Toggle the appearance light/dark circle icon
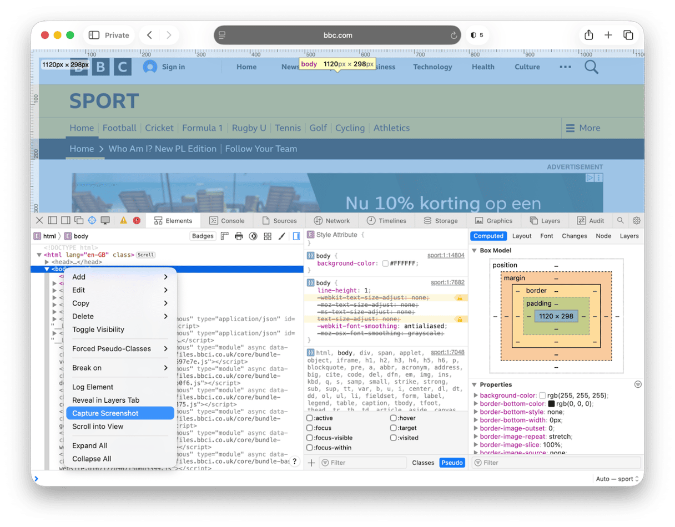Screen dimensions: 675x527 (x=253, y=236)
